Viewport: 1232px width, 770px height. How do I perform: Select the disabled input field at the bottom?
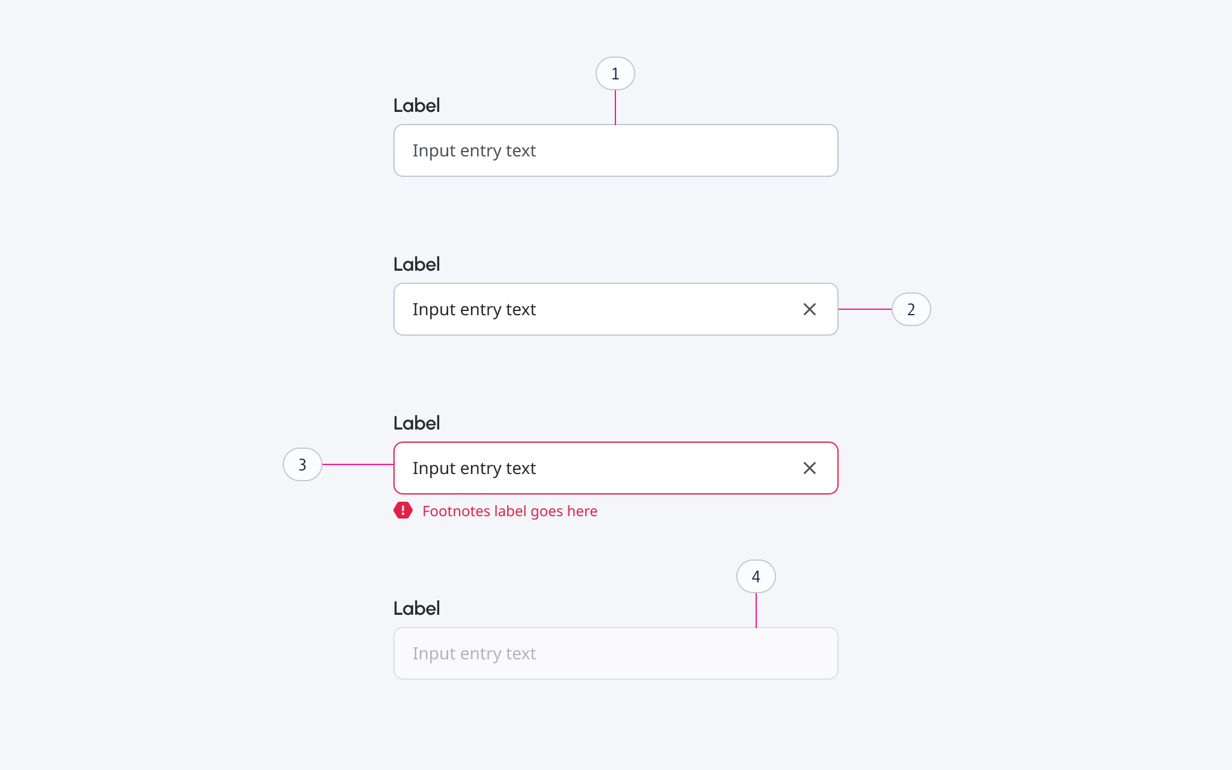[615, 653]
